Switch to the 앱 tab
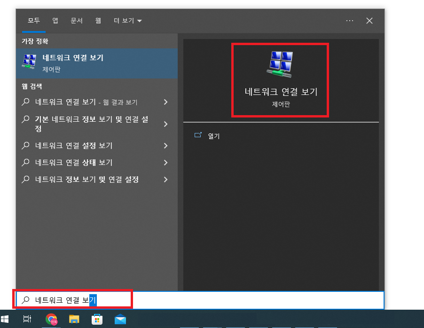The image size is (424, 328). coord(55,21)
